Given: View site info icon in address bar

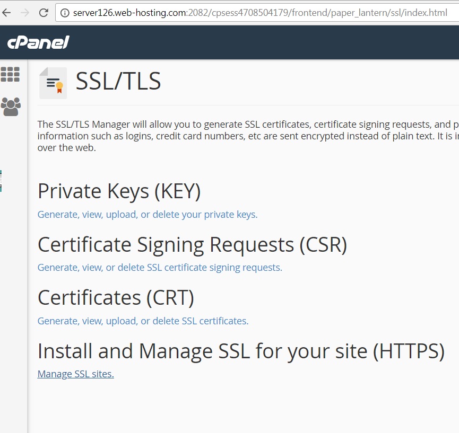Looking at the screenshot, I should click(x=65, y=13).
